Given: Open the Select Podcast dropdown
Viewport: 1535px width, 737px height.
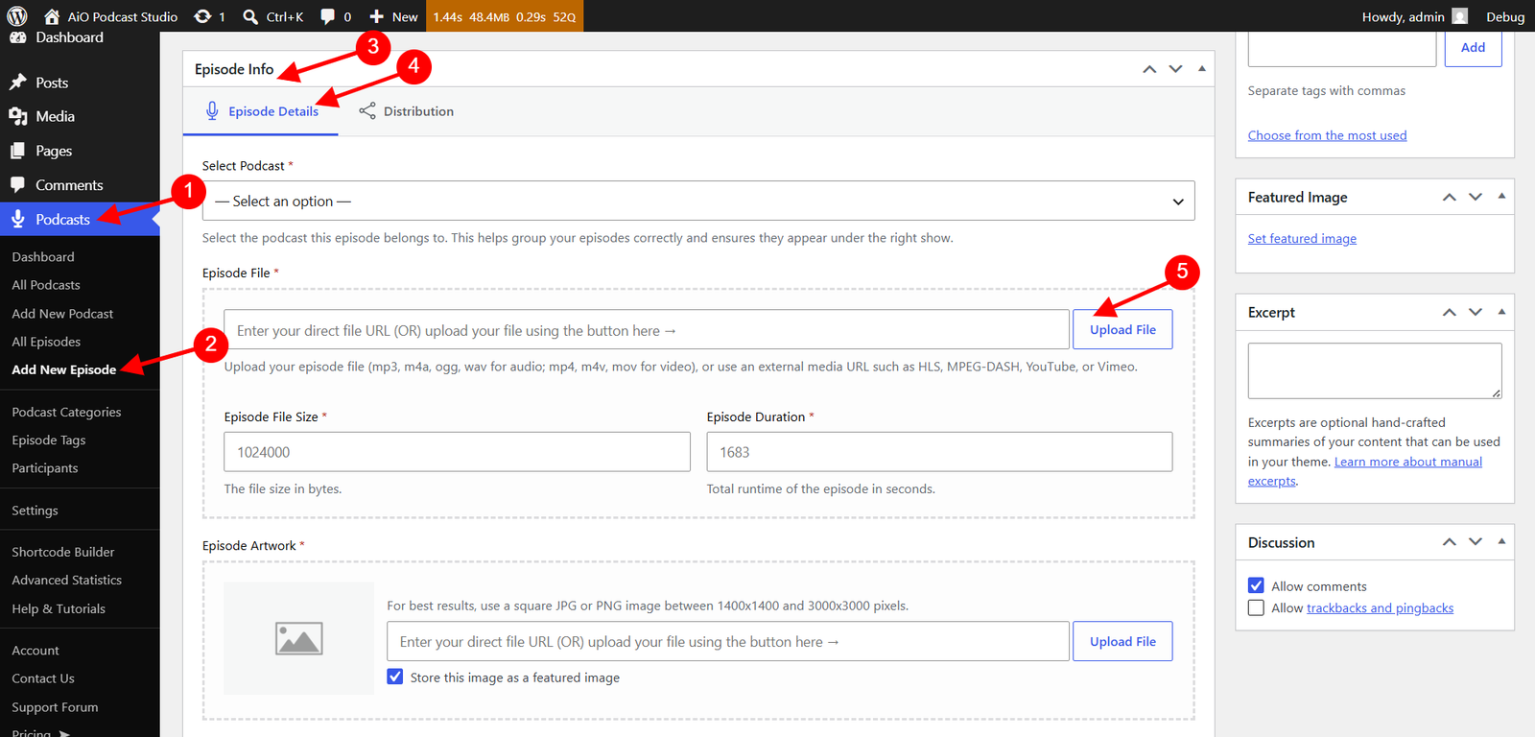Looking at the screenshot, I should click(698, 201).
